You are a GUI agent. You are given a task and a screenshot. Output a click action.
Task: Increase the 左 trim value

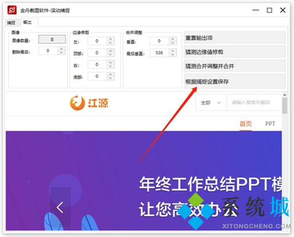pos(110,39)
